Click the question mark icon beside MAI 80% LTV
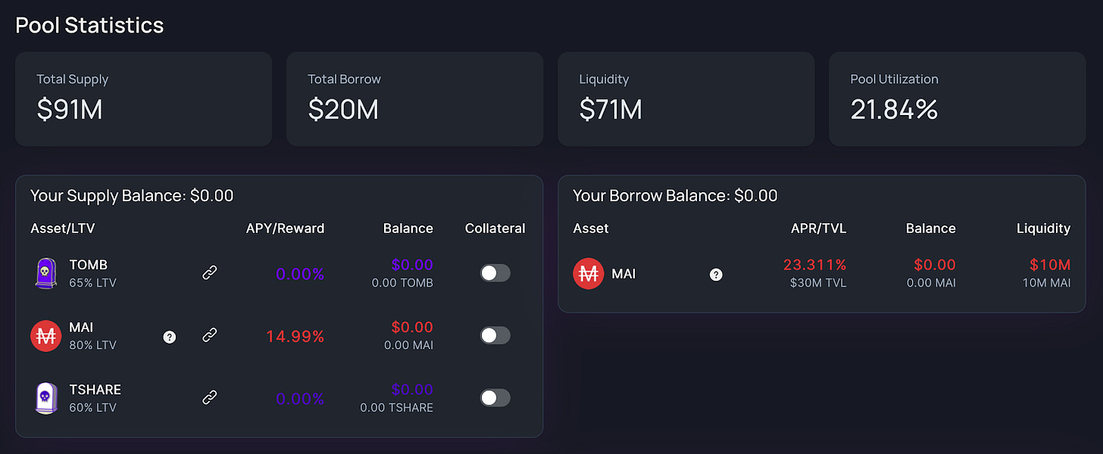Image resolution: width=1103 pixels, height=454 pixels. click(x=169, y=337)
